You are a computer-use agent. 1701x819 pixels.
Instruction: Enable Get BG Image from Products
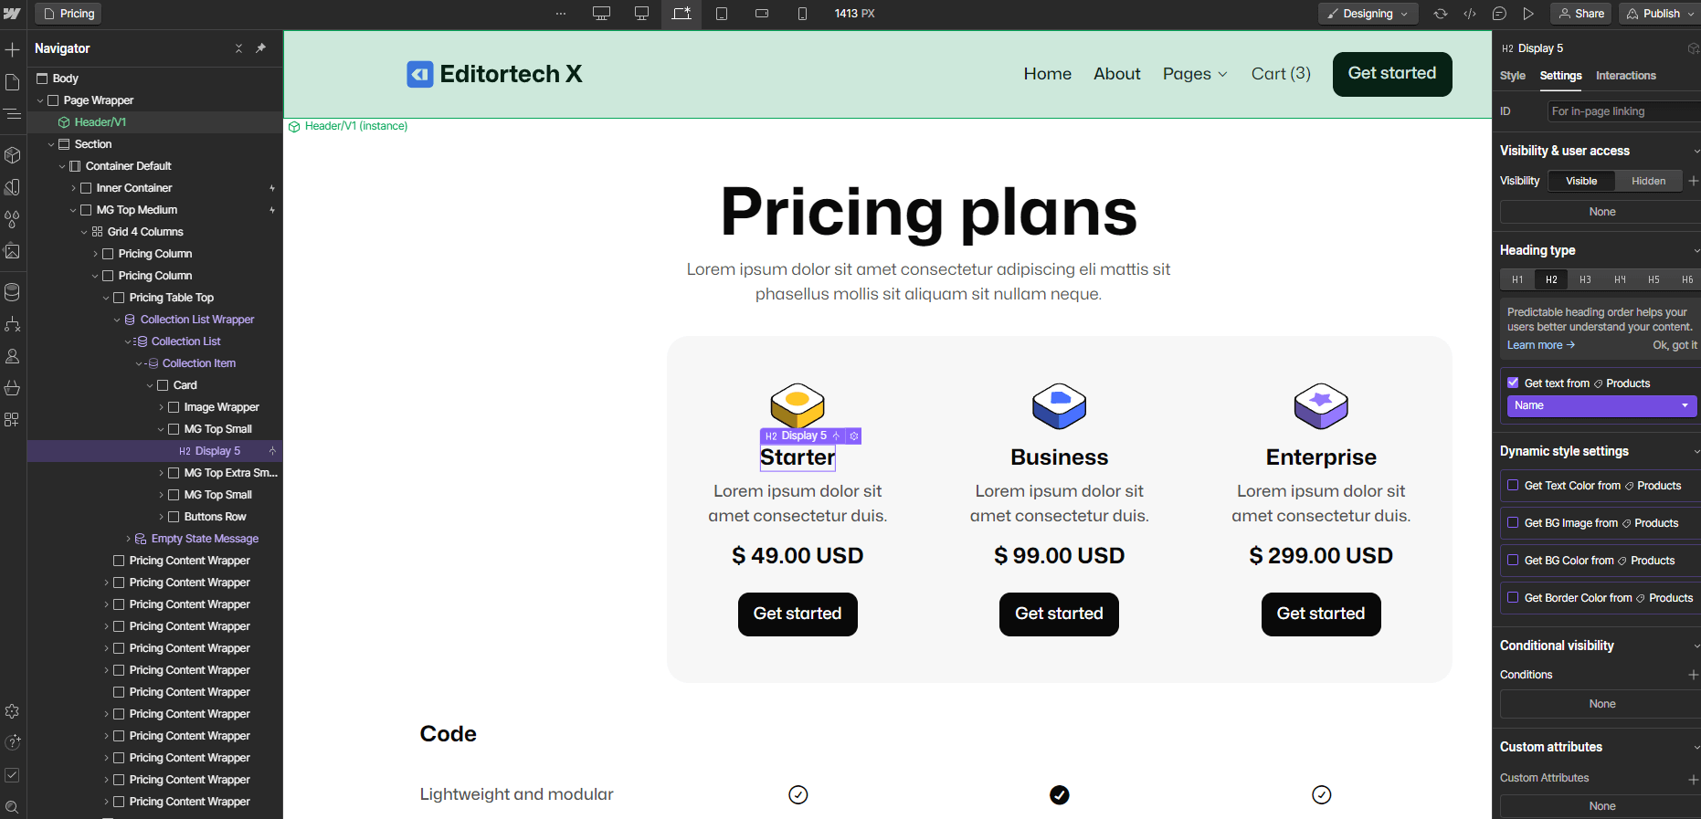pos(1514,522)
